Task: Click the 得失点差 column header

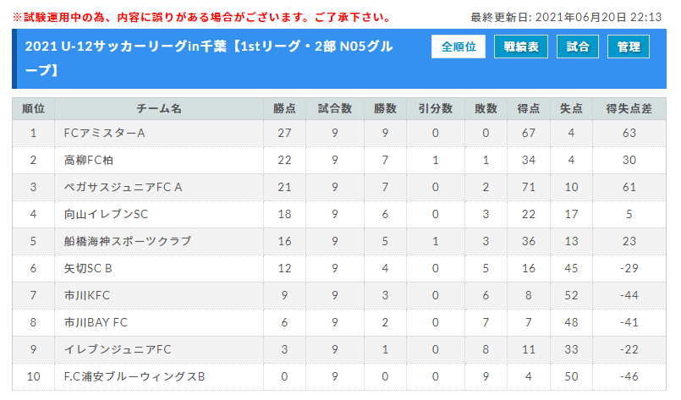Action: coord(629,108)
